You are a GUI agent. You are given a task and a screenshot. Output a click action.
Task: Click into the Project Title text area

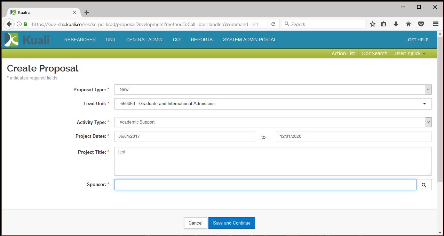pyautogui.click(x=272, y=161)
